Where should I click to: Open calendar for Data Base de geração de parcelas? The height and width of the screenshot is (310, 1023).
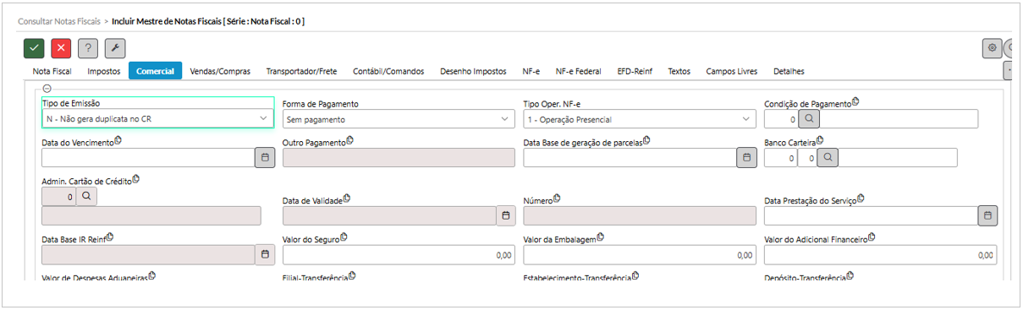tap(746, 158)
